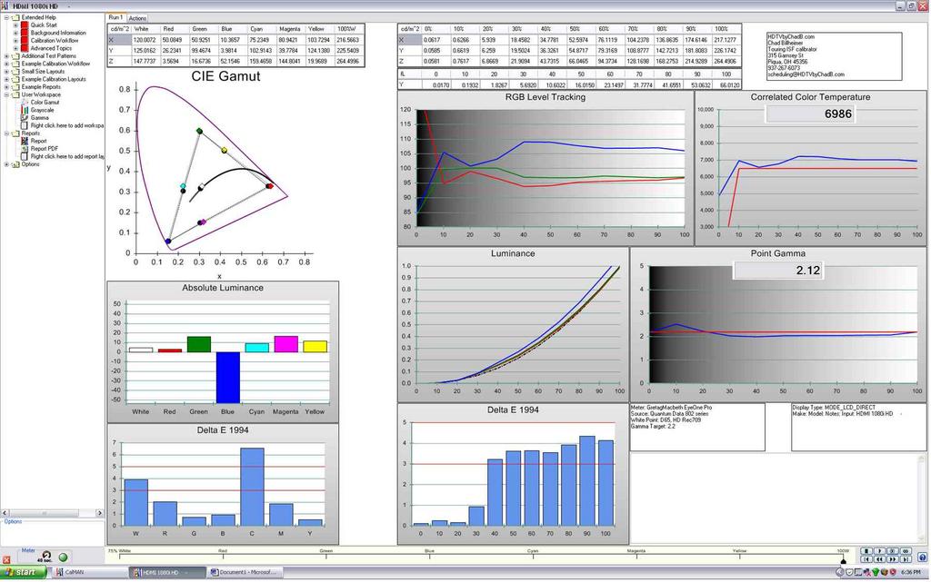
Task: Select the Run 1 tab
Action: pyautogui.click(x=115, y=17)
